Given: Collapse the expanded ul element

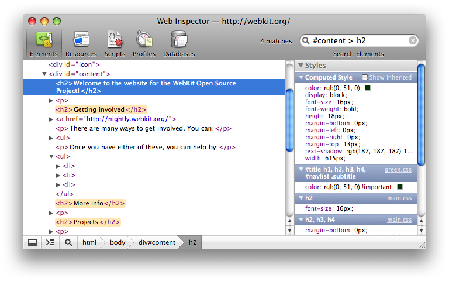Looking at the screenshot, I should [x=51, y=156].
